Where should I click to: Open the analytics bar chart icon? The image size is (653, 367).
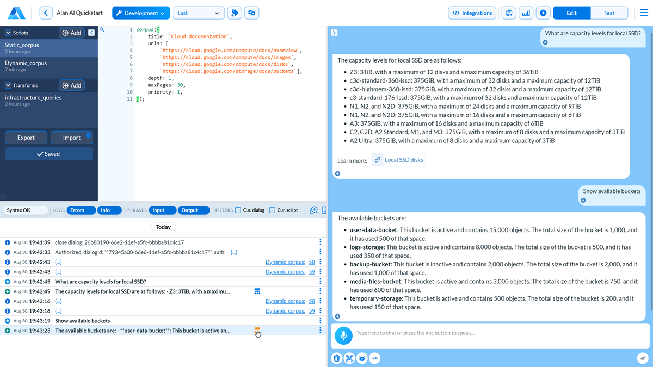[526, 13]
